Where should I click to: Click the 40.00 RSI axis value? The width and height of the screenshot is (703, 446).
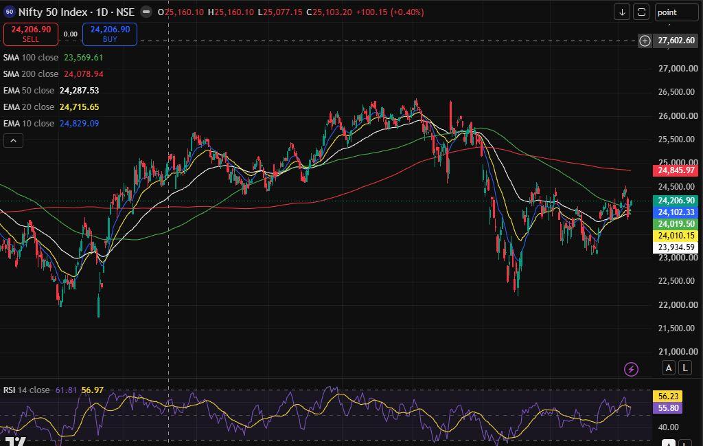point(668,427)
